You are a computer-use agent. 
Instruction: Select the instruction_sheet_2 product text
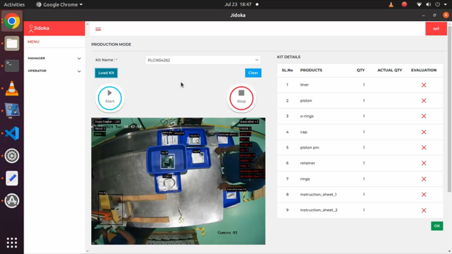click(x=319, y=210)
